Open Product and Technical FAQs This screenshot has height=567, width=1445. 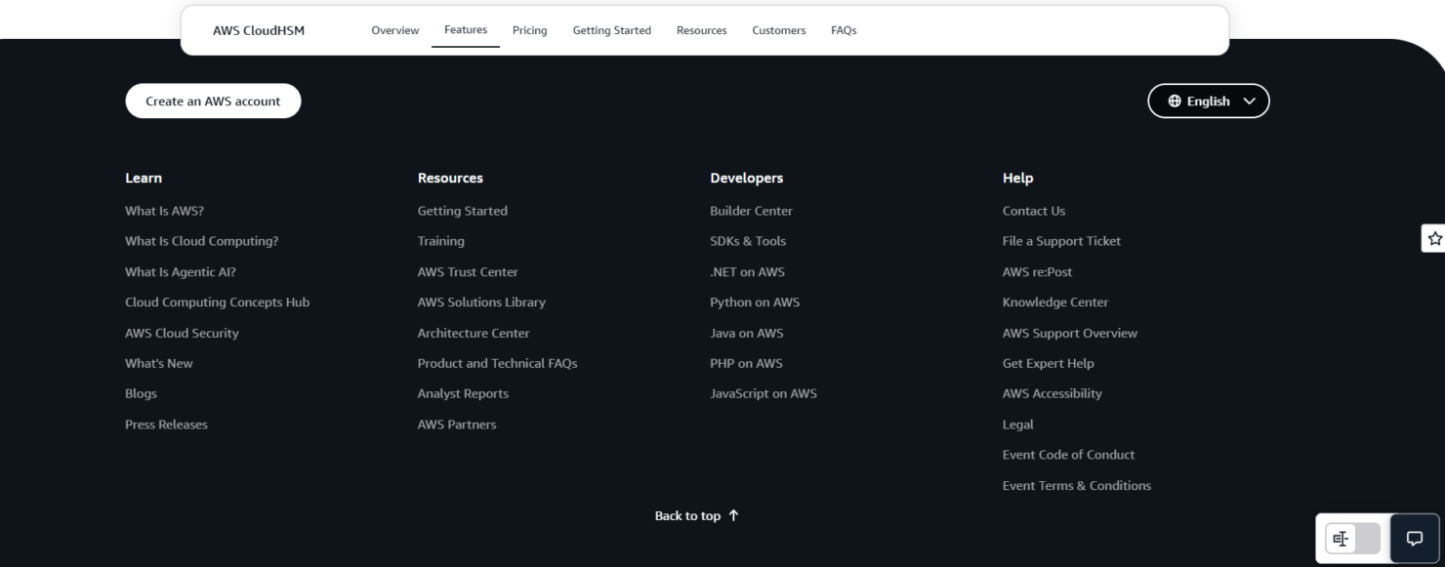498,363
